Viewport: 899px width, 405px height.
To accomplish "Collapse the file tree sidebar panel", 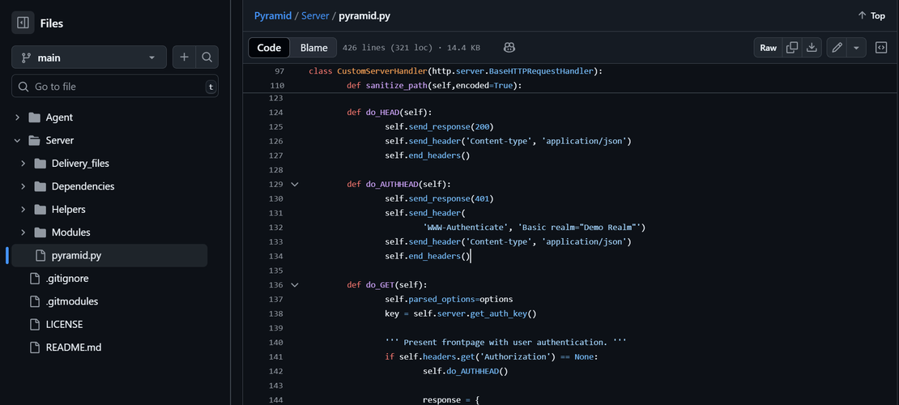I will point(23,23).
